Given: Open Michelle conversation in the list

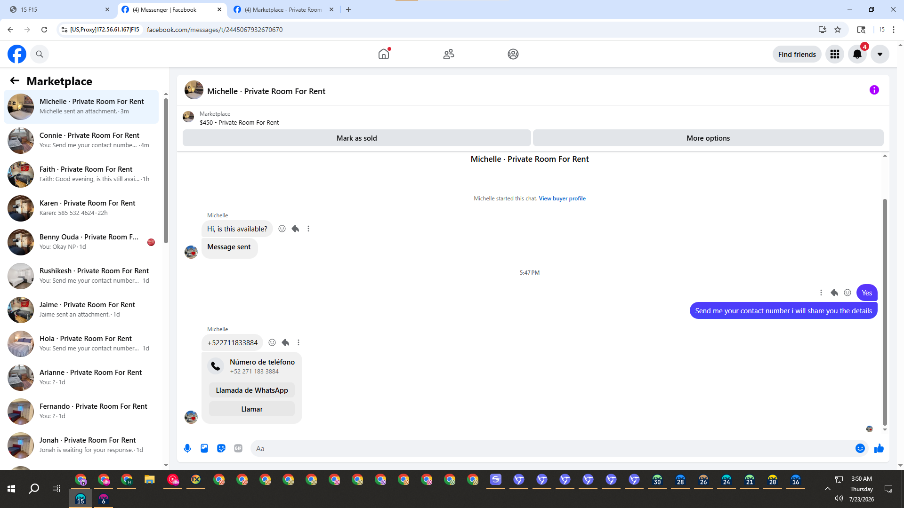Looking at the screenshot, I should pos(81,106).
